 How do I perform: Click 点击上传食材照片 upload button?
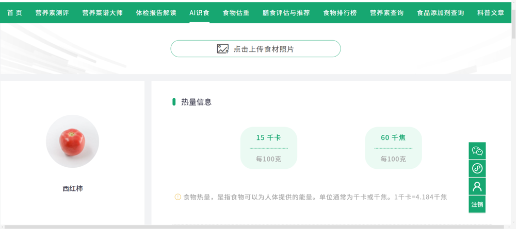255,49
